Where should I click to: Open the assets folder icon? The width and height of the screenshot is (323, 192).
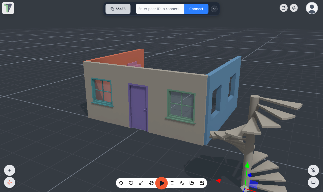pos(192,183)
